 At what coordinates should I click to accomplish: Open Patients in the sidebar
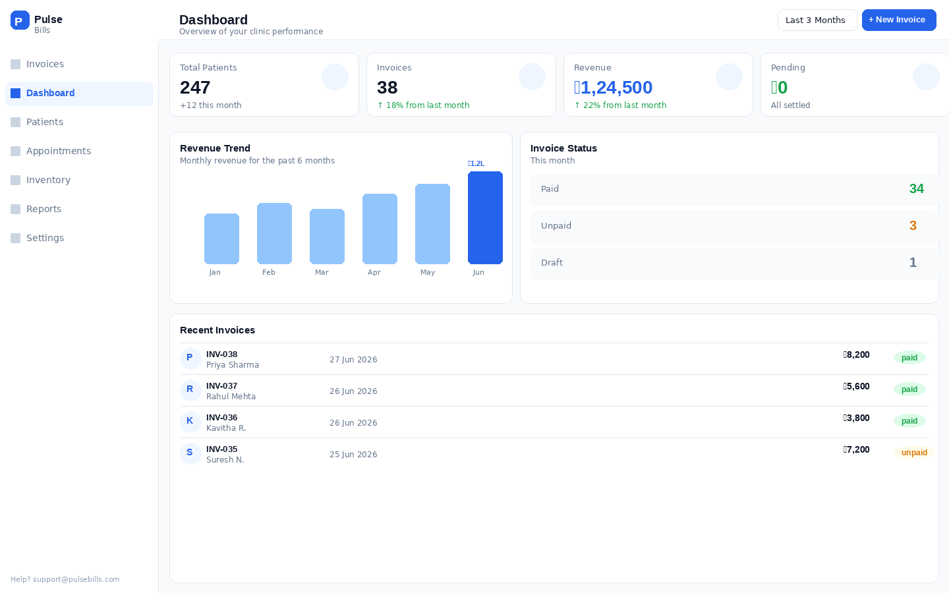click(79, 122)
